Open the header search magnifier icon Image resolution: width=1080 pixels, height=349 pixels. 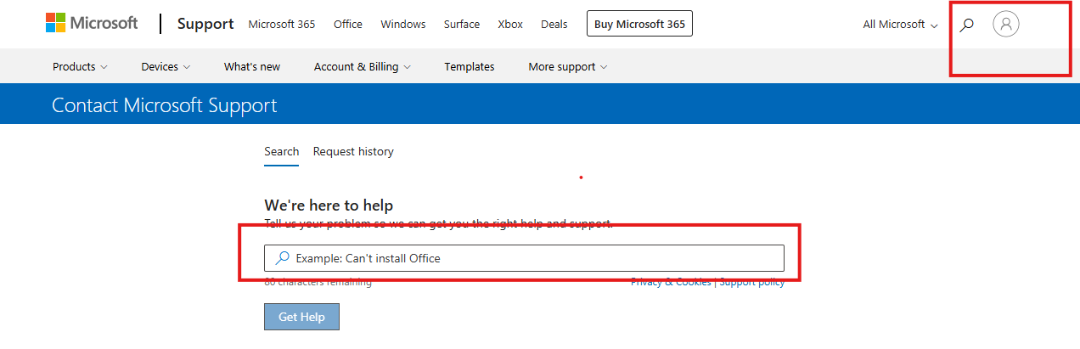click(966, 25)
